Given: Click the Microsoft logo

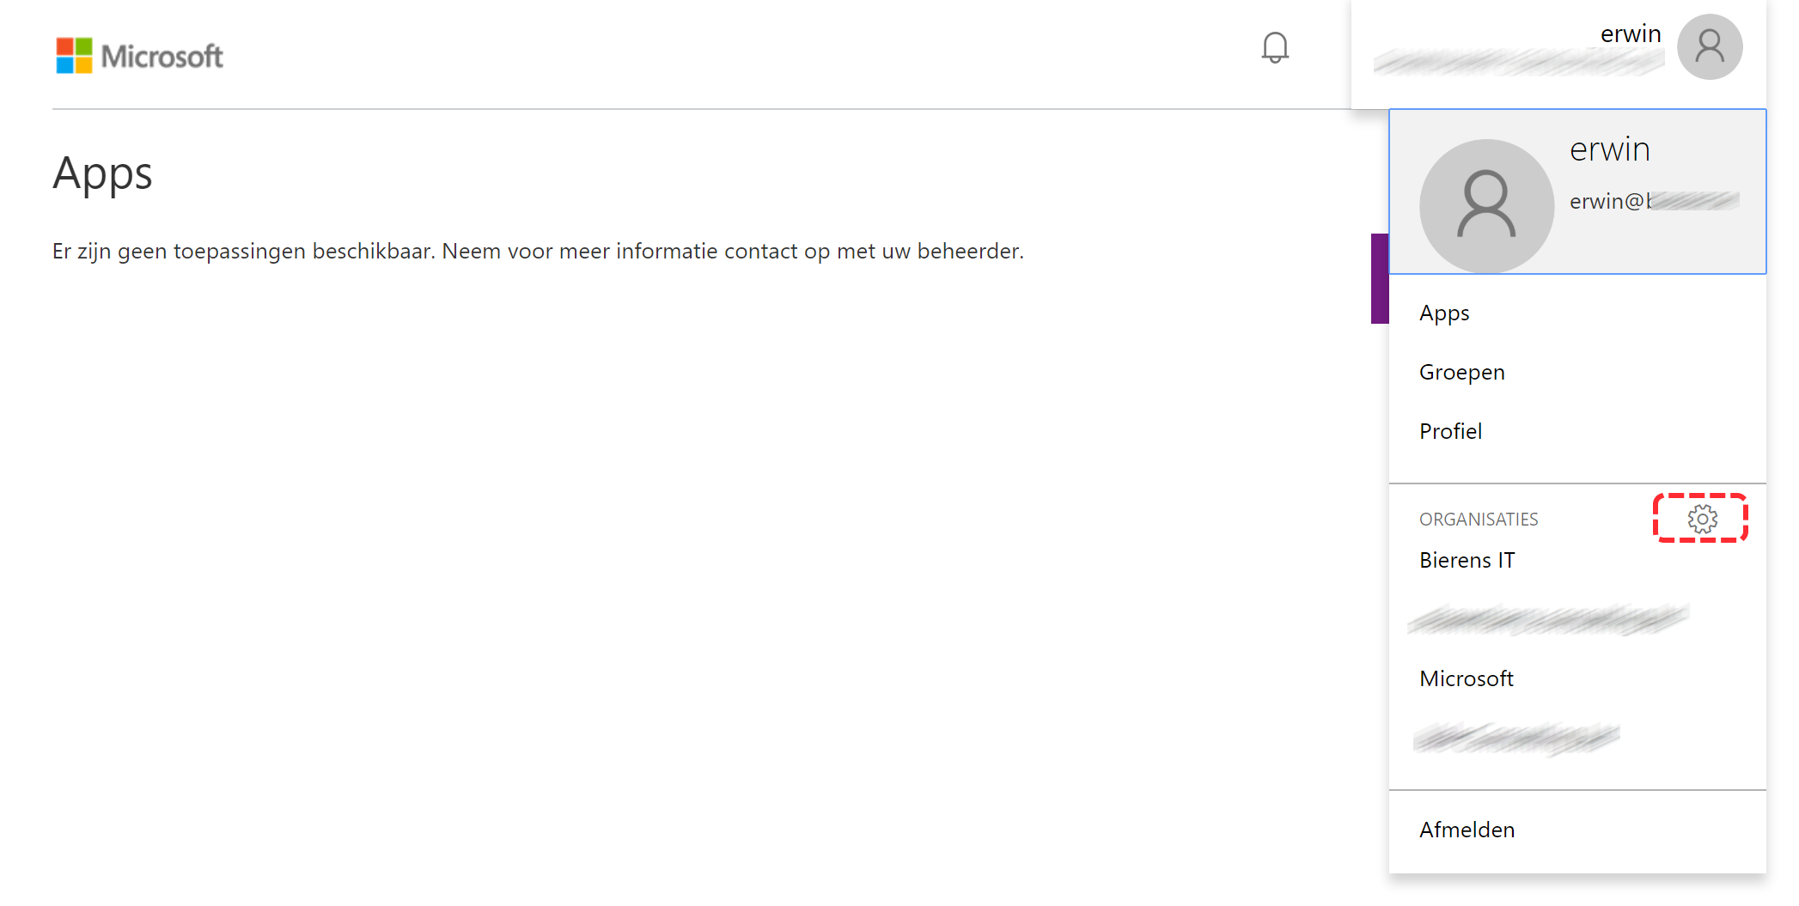Looking at the screenshot, I should pos(139,56).
